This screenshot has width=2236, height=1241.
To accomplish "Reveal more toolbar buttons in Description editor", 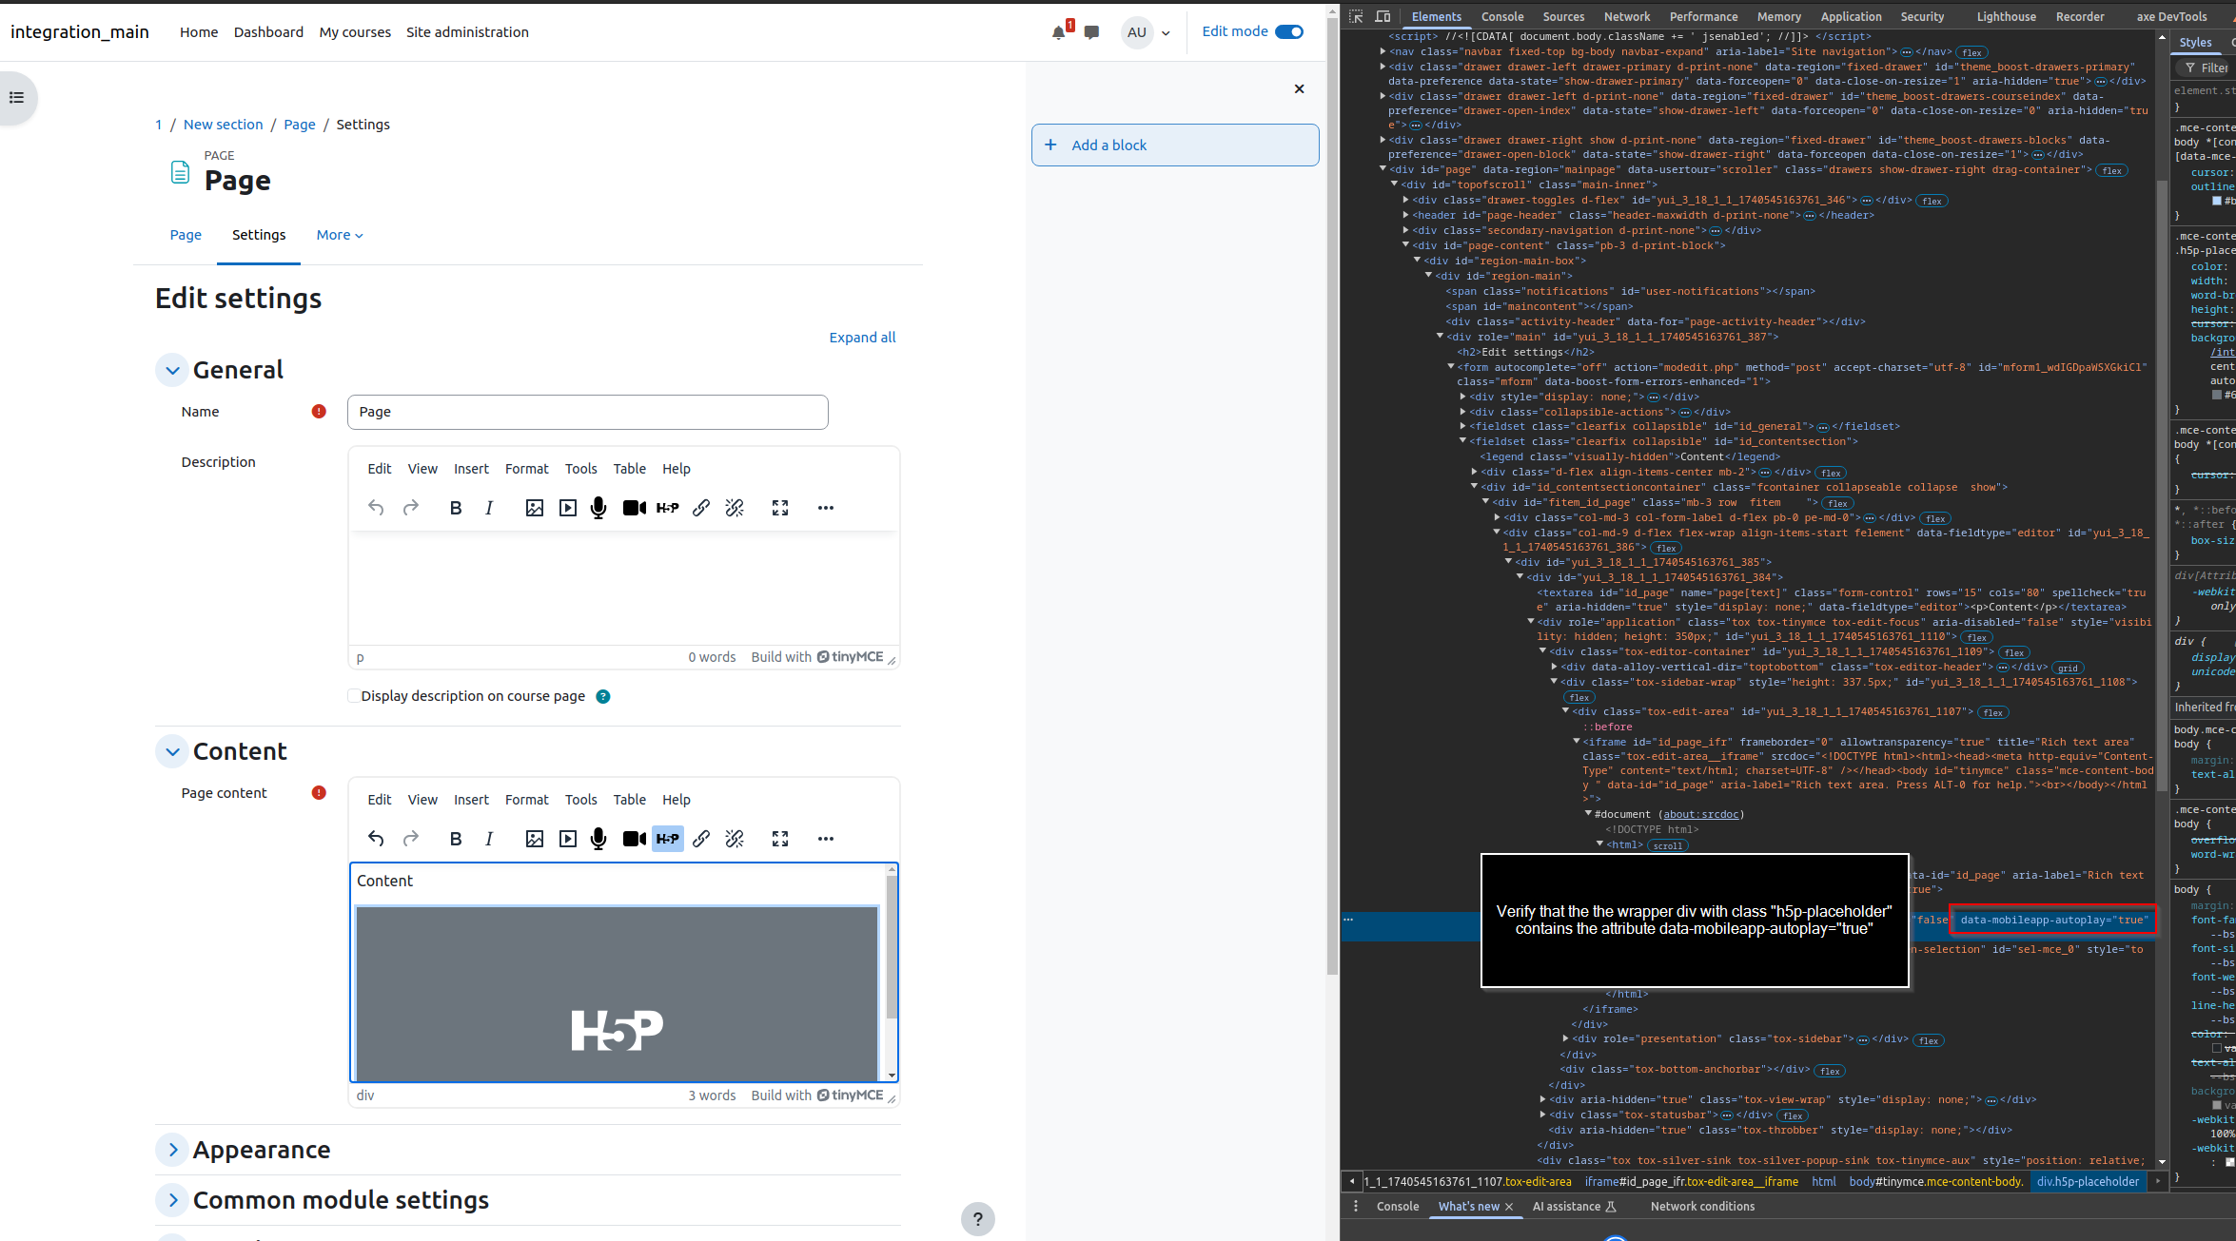I will point(826,508).
